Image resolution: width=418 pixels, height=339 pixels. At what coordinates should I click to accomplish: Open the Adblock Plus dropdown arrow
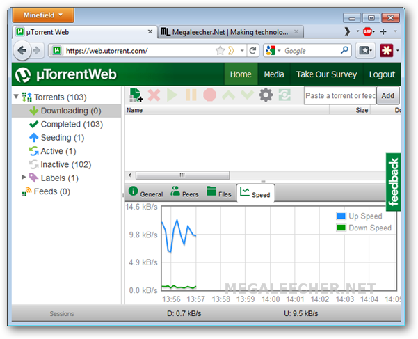point(373,32)
